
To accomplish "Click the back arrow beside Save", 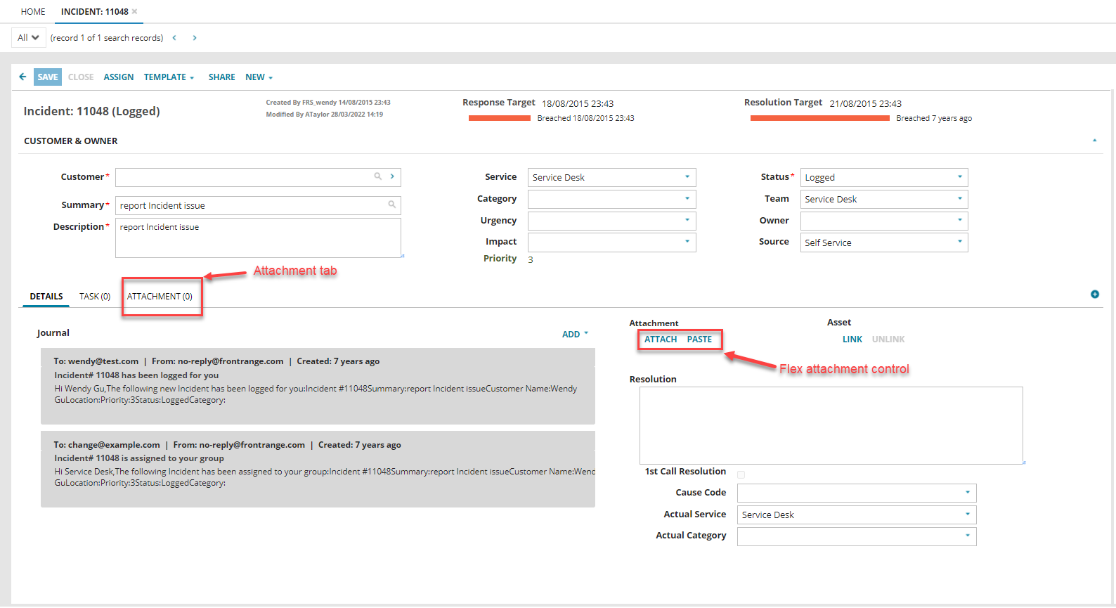I will (22, 77).
